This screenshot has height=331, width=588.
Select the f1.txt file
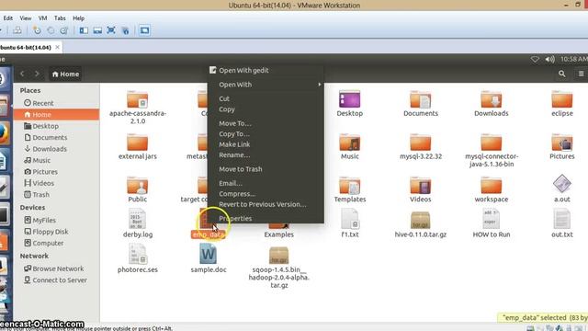point(349,219)
